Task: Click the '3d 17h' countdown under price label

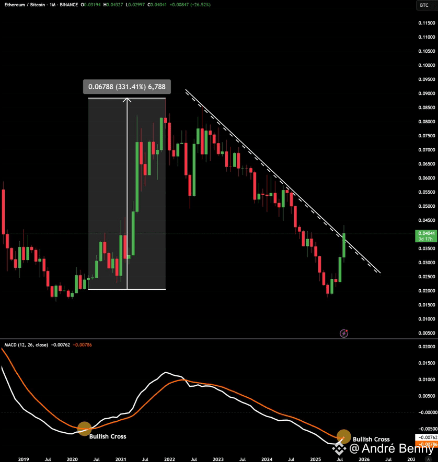Action: pyautogui.click(x=425, y=239)
